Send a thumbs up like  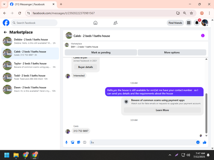pyautogui.click(x=205, y=142)
